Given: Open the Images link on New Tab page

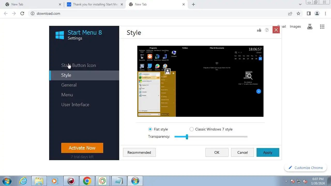Looking at the screenshot, I should 295,26.
